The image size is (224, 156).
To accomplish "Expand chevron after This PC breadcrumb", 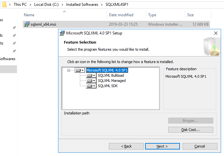I will pos(30,5).
